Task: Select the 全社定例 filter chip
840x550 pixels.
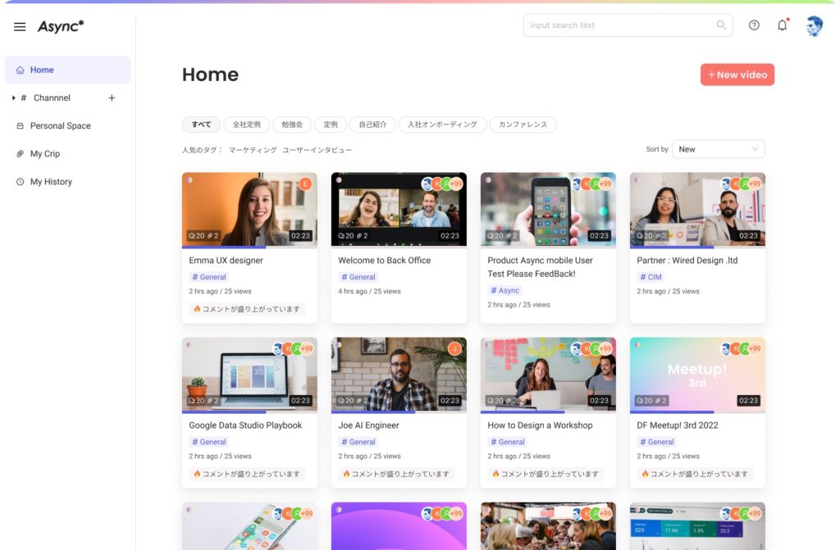Action: (246, 125)
